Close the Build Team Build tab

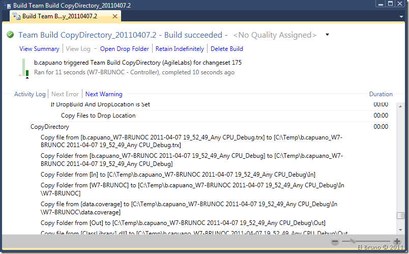[x=115, y=16]
